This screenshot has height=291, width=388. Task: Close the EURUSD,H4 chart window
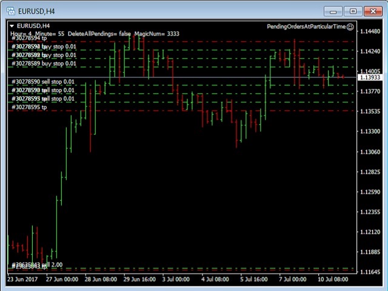point(373,12)
